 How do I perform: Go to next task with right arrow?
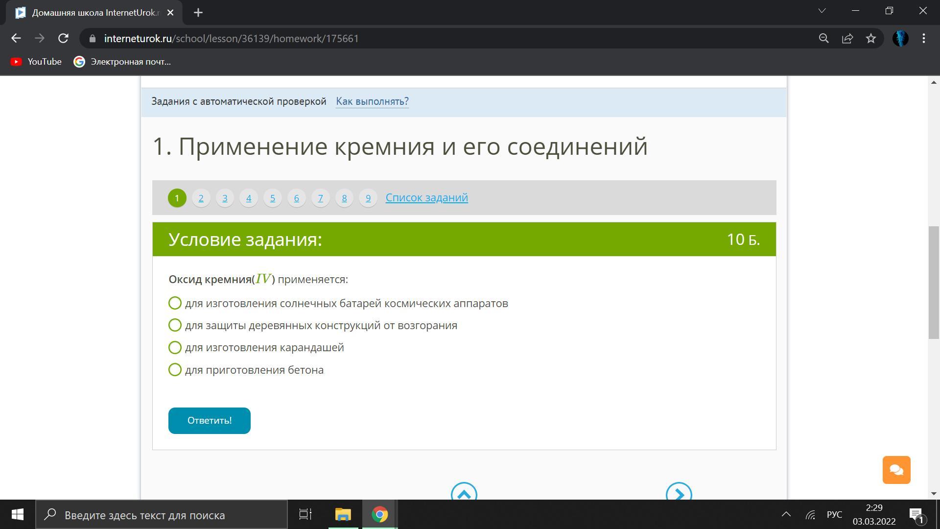[679, 493]
